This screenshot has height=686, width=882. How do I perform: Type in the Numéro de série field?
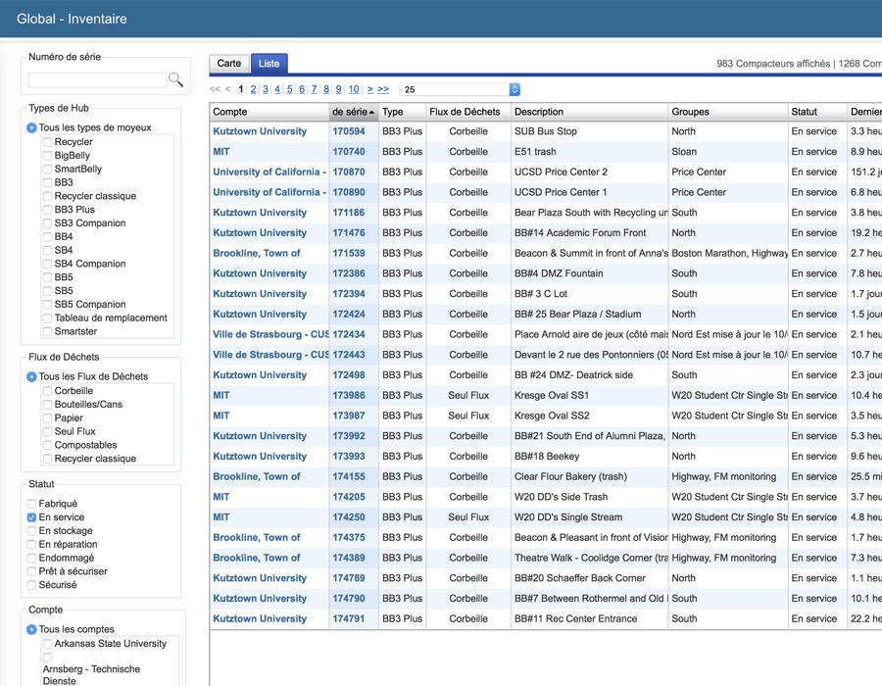(97, 80)
